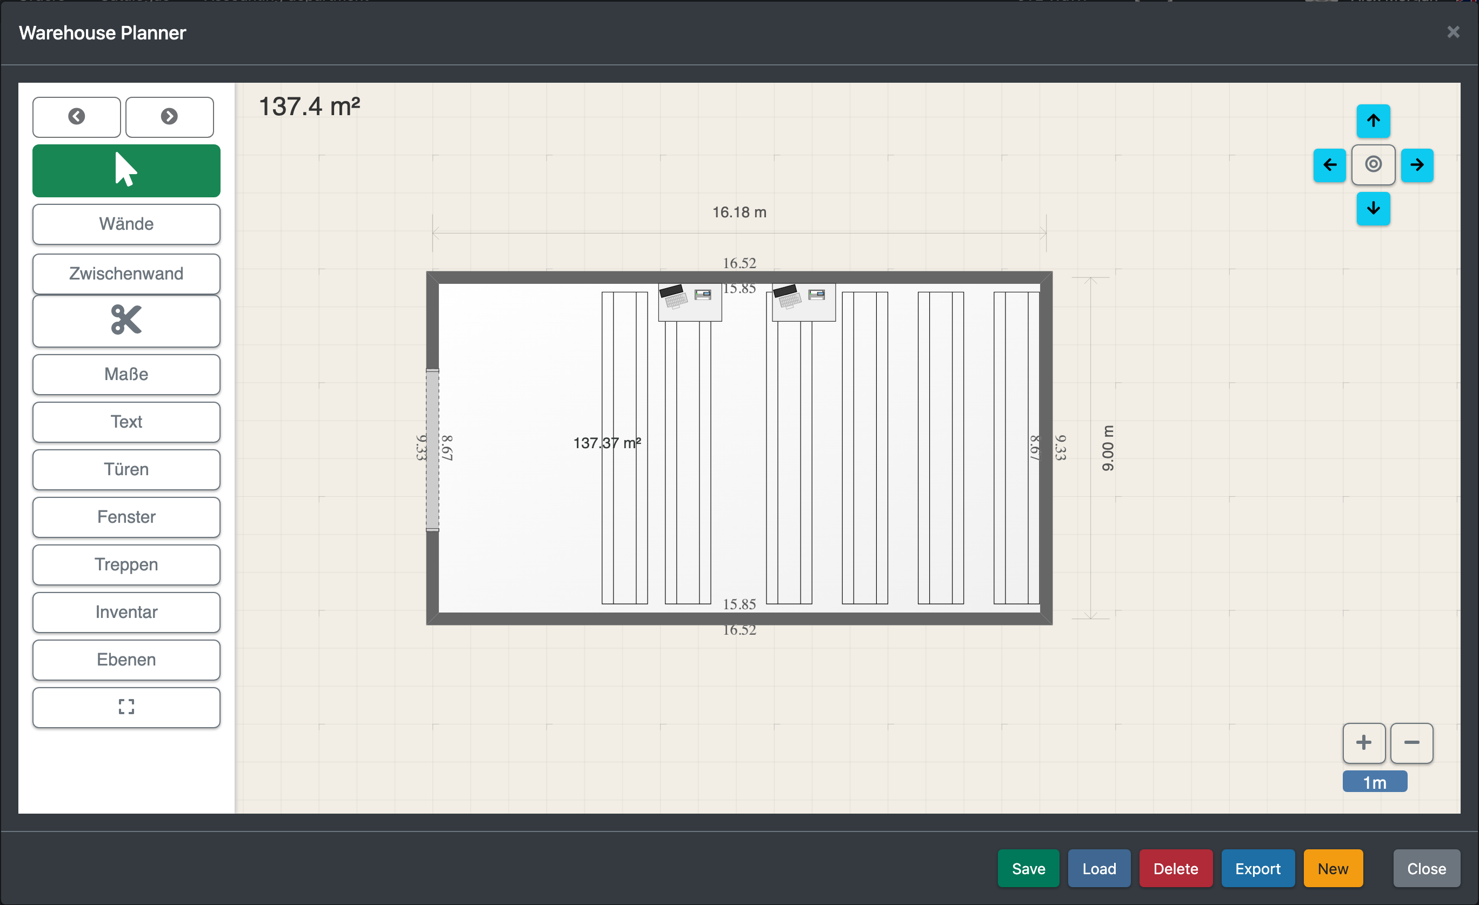1479x905 pixels.
Task: Save the warehouse plan
Action: [1028, 868]
